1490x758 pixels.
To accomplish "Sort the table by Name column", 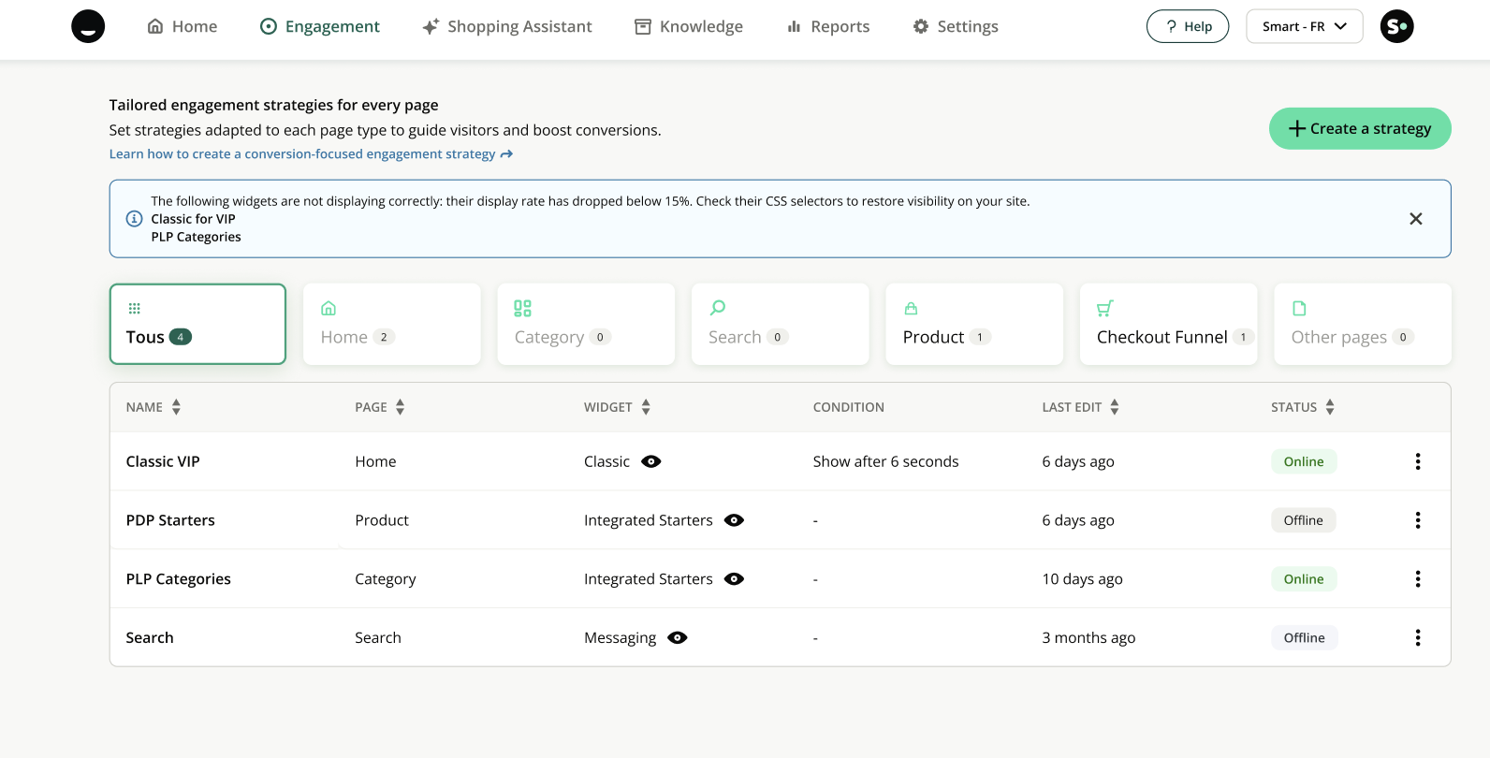I will (x=176, y=407).
